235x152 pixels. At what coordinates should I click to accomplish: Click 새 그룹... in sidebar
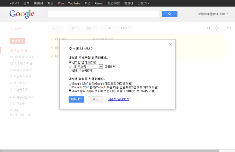[x=16, y=110]
